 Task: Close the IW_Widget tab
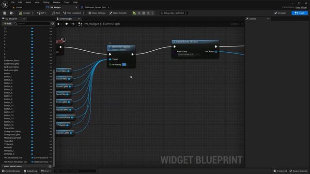(x=76, y=7)
